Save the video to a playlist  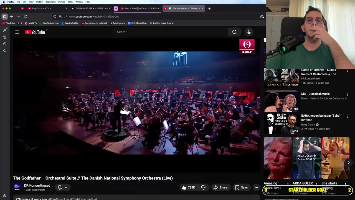pyautogui.click(x=241, y=187)
